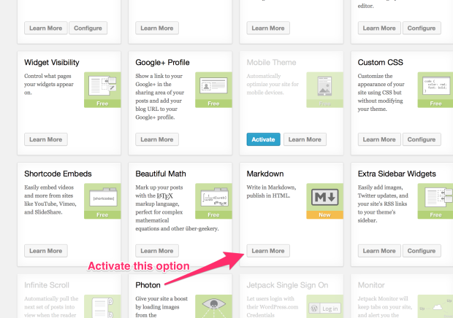
Task: Click the Infinite Scroll title
Action: point(47,285)
